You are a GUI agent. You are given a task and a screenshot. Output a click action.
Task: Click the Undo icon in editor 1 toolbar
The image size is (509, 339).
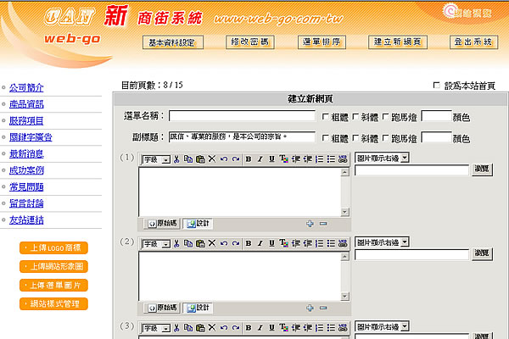tap(224, 158)
